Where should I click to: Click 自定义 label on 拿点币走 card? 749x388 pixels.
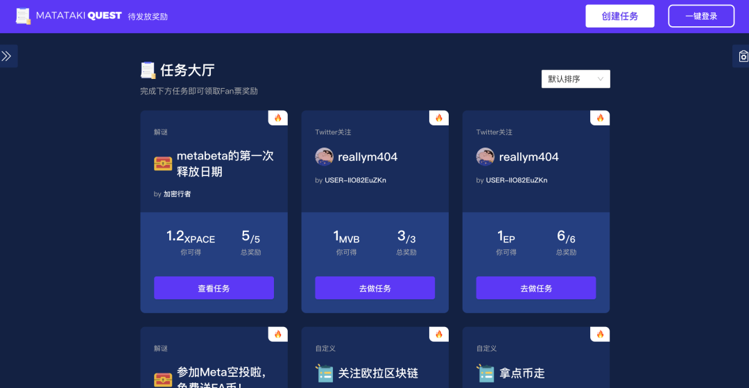pos(486,349)
